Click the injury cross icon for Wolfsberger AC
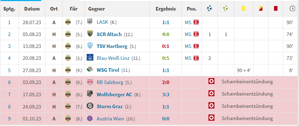Viewport: 299px width, 126px height. 211,93
